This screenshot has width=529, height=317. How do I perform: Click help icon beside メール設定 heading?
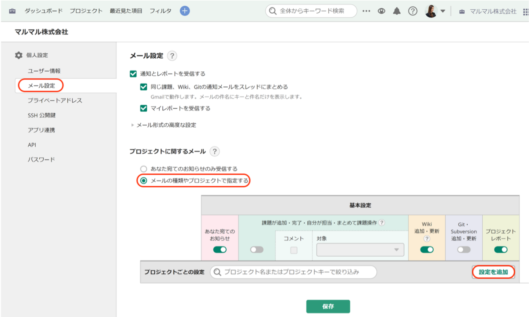tap(172, 56)
